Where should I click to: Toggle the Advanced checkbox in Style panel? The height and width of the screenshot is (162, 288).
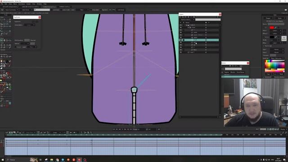[x=264, y=77]
